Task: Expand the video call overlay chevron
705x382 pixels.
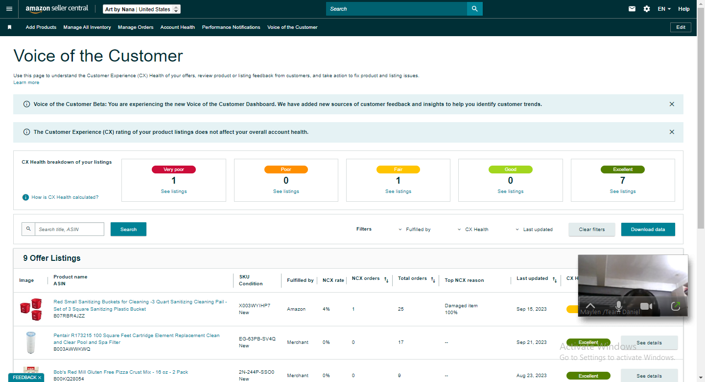Action: pos(590,306)
